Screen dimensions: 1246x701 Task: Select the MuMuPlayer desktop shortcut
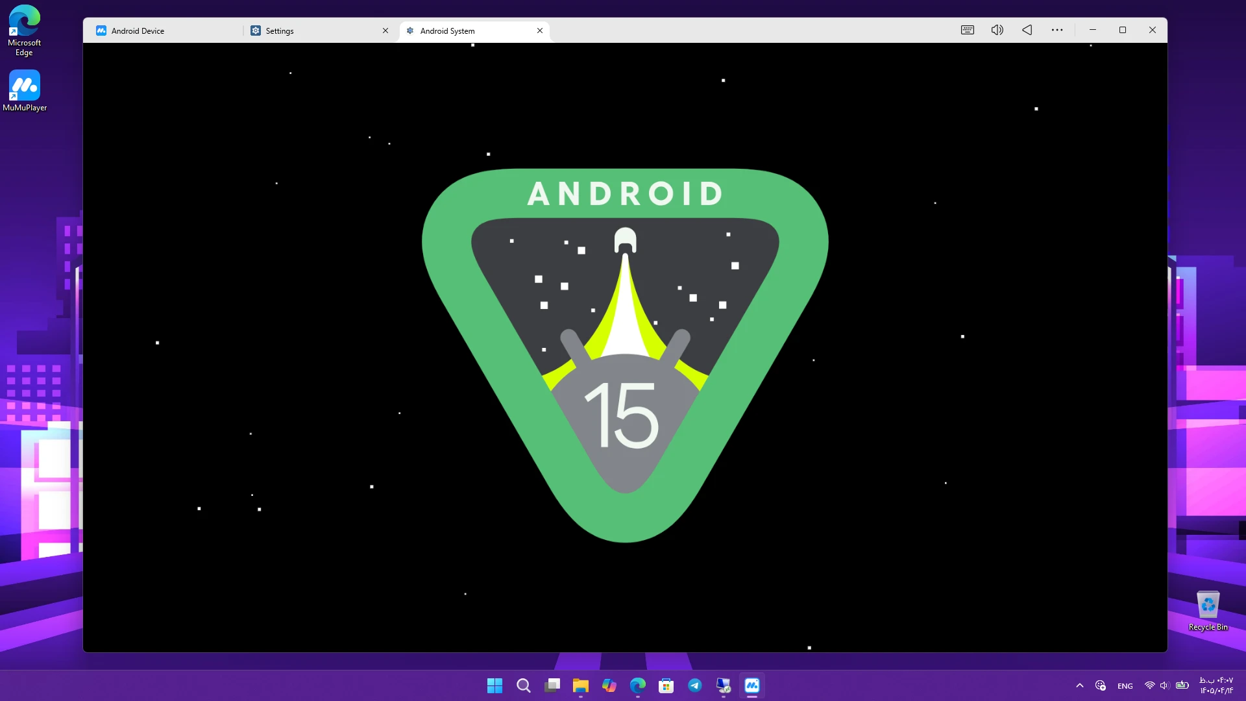click(25, 90)
